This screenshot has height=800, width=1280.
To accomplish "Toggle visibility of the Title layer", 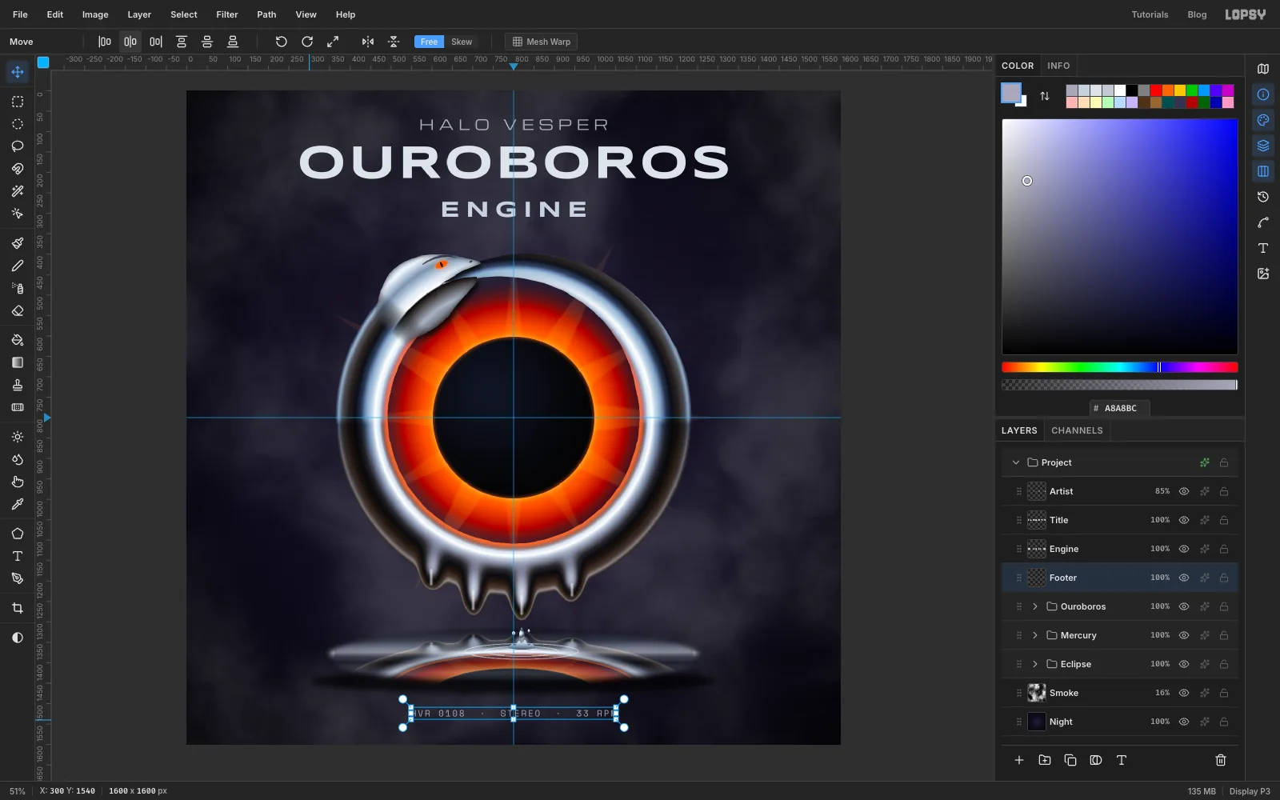I will (x=1184, y=520).
